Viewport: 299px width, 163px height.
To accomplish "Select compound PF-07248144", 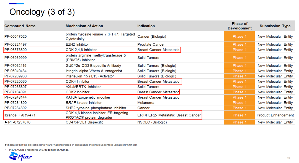I will pos(16,97).
